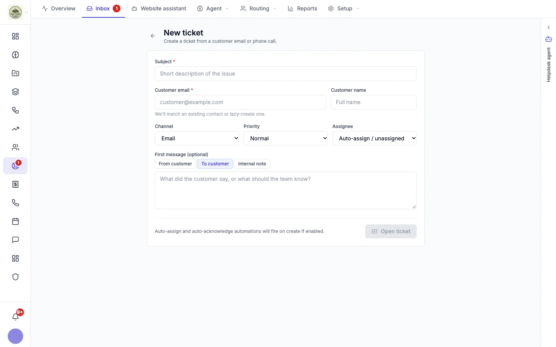Open the shield sidebar icon
The image size is (556, 347).
(x=15, y=277)
